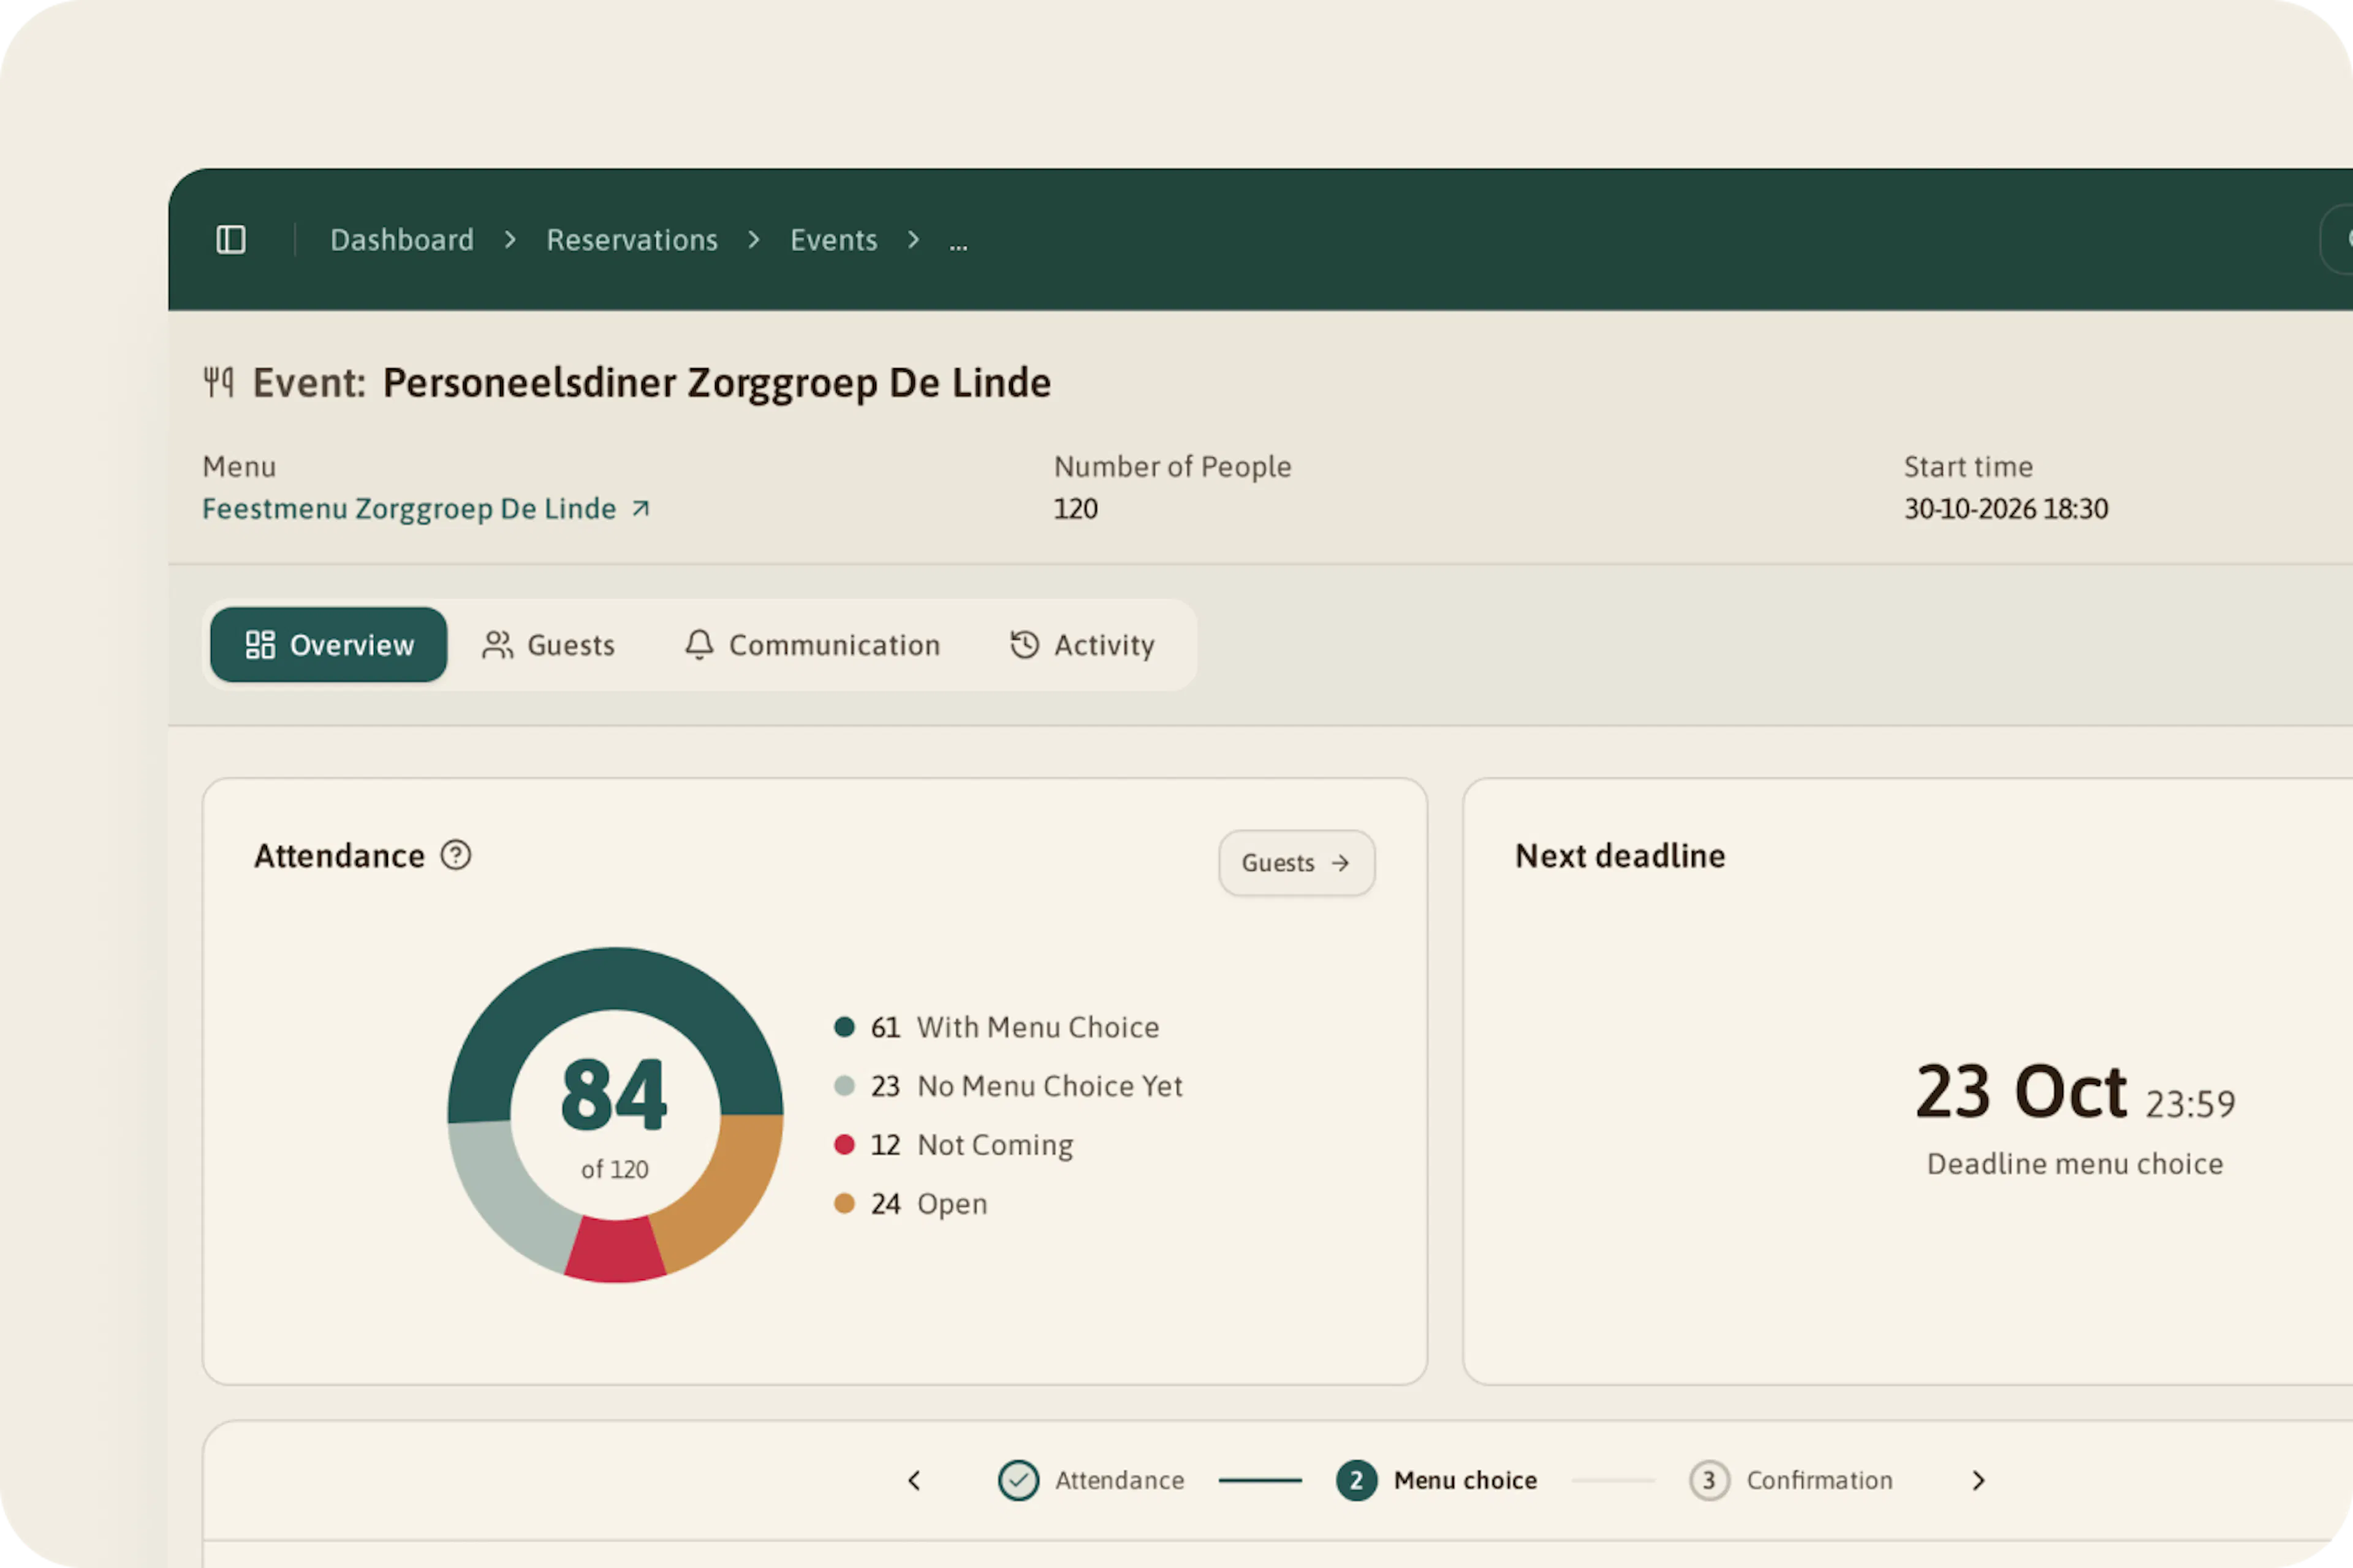Select '12 Not Coming' legend entry

click(953, 1146)
